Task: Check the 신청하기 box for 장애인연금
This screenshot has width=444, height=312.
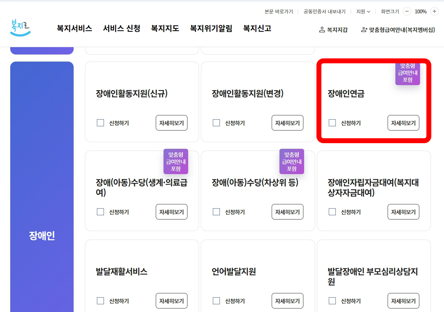Action: [x=332, y=123]
